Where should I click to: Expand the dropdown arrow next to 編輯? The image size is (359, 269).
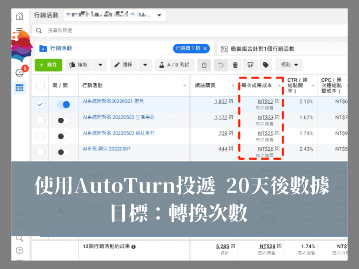pyautogui.click(x=145, y=65)
